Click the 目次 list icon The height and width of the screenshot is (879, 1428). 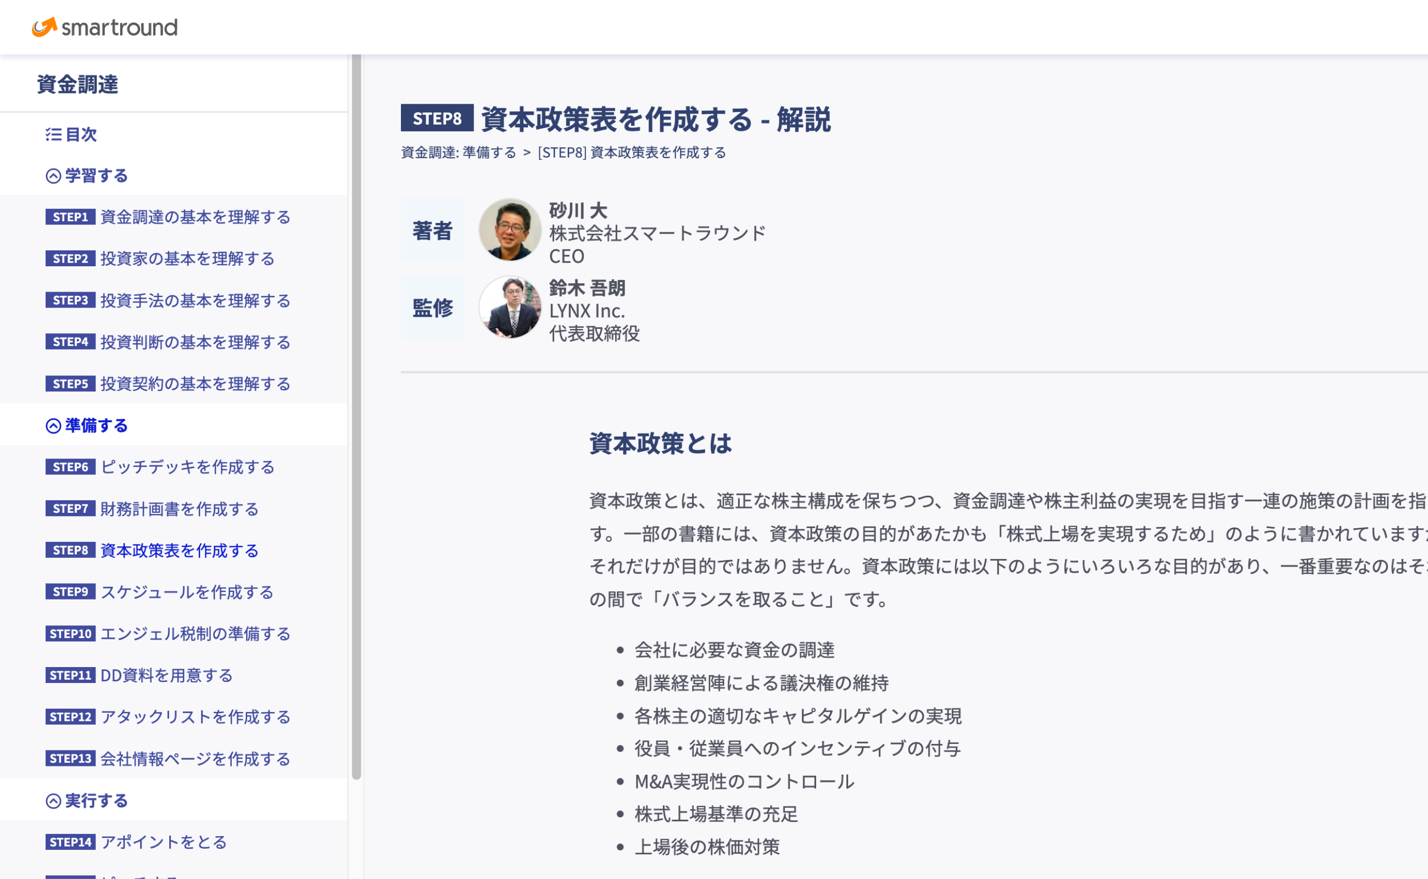pyautogui.click(x=53, y=135)
